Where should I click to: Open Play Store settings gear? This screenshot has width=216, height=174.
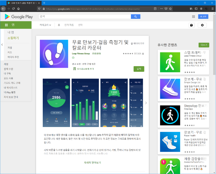[202, 25]
